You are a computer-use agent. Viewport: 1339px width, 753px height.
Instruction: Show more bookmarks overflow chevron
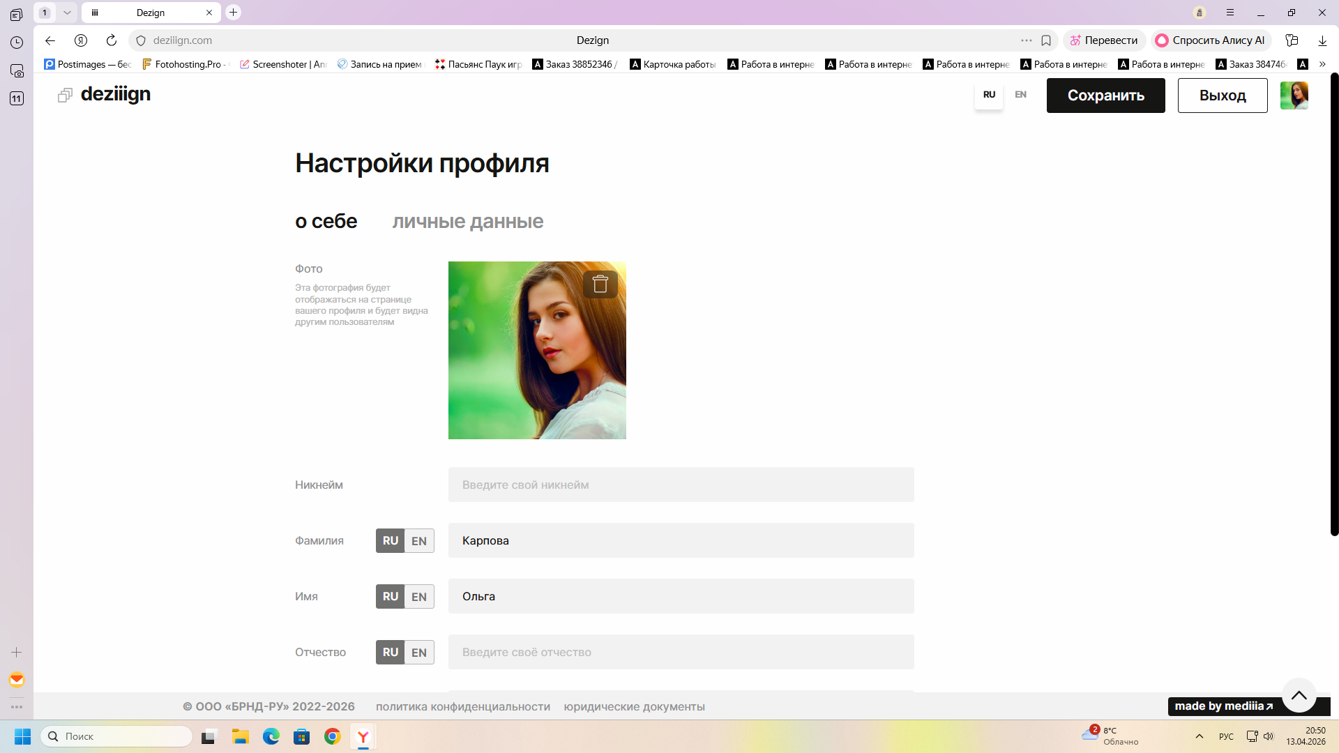coord(1322,64)
